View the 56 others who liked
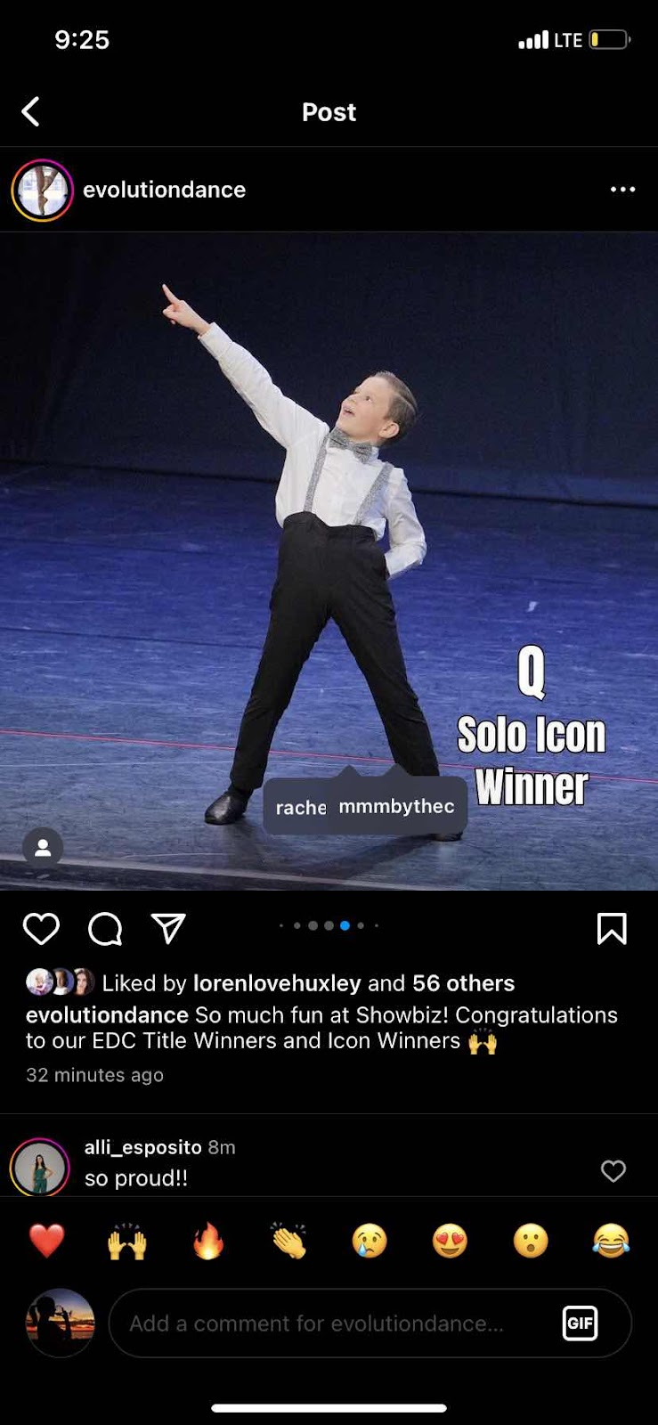This screenshot has height=1425, width=658. coord(463,983)
